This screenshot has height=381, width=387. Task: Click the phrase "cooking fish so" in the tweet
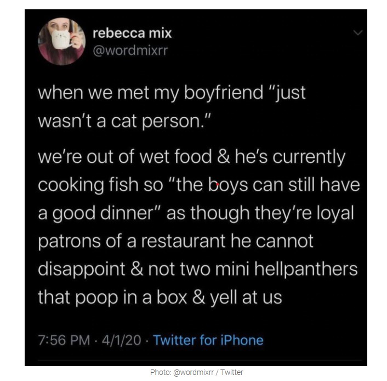[x=100, y=185]
